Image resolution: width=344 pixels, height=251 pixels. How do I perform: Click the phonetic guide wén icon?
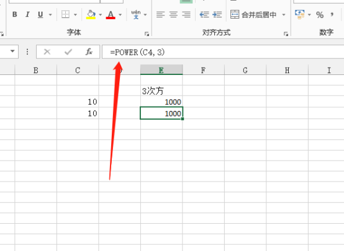[136, 14]
